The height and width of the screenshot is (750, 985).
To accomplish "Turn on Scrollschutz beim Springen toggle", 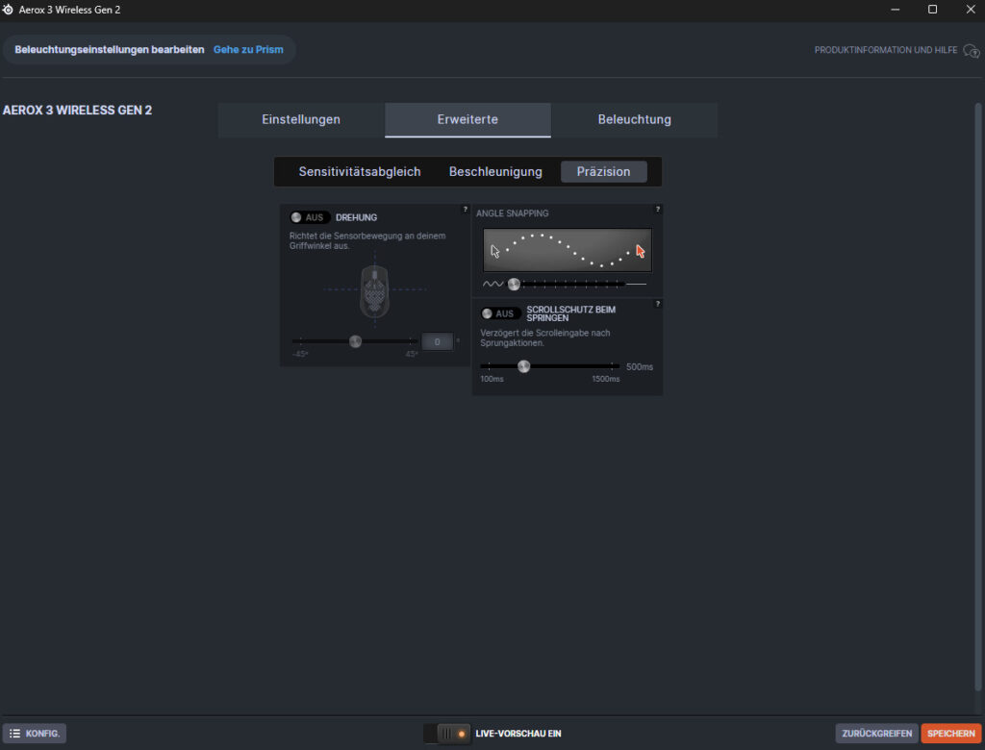I will pos(500,313).
